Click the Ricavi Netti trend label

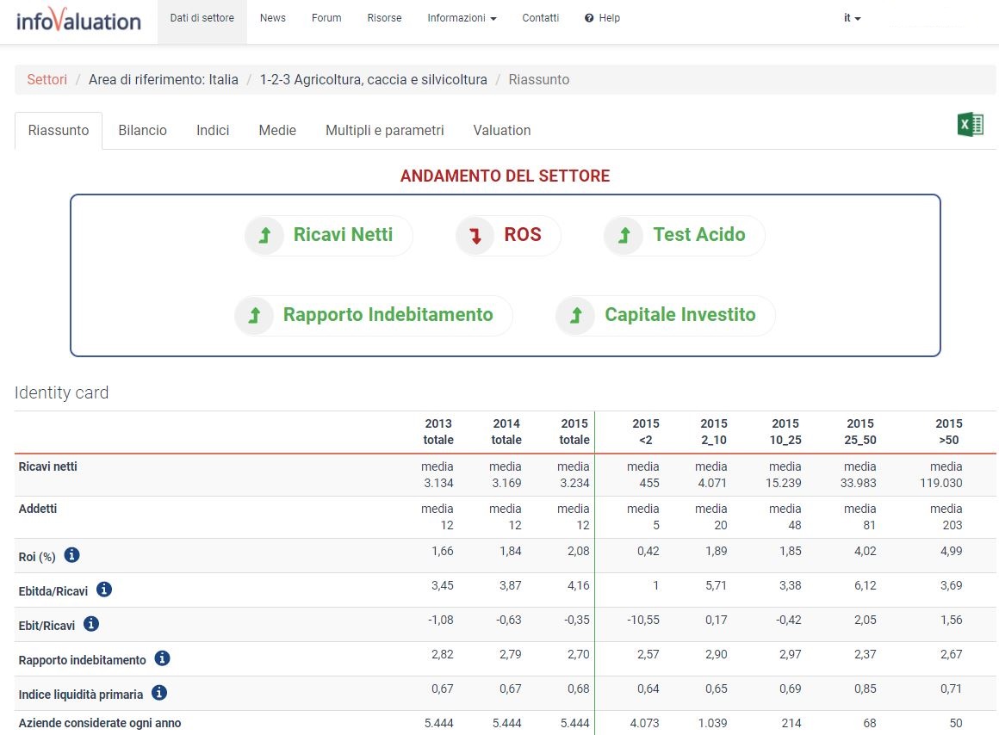click(x=343, y=234)
